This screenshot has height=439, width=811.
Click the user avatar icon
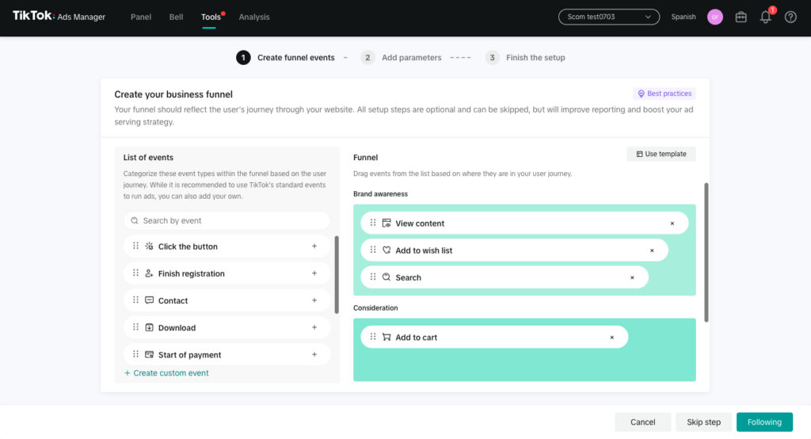click(x=715, y=17)
